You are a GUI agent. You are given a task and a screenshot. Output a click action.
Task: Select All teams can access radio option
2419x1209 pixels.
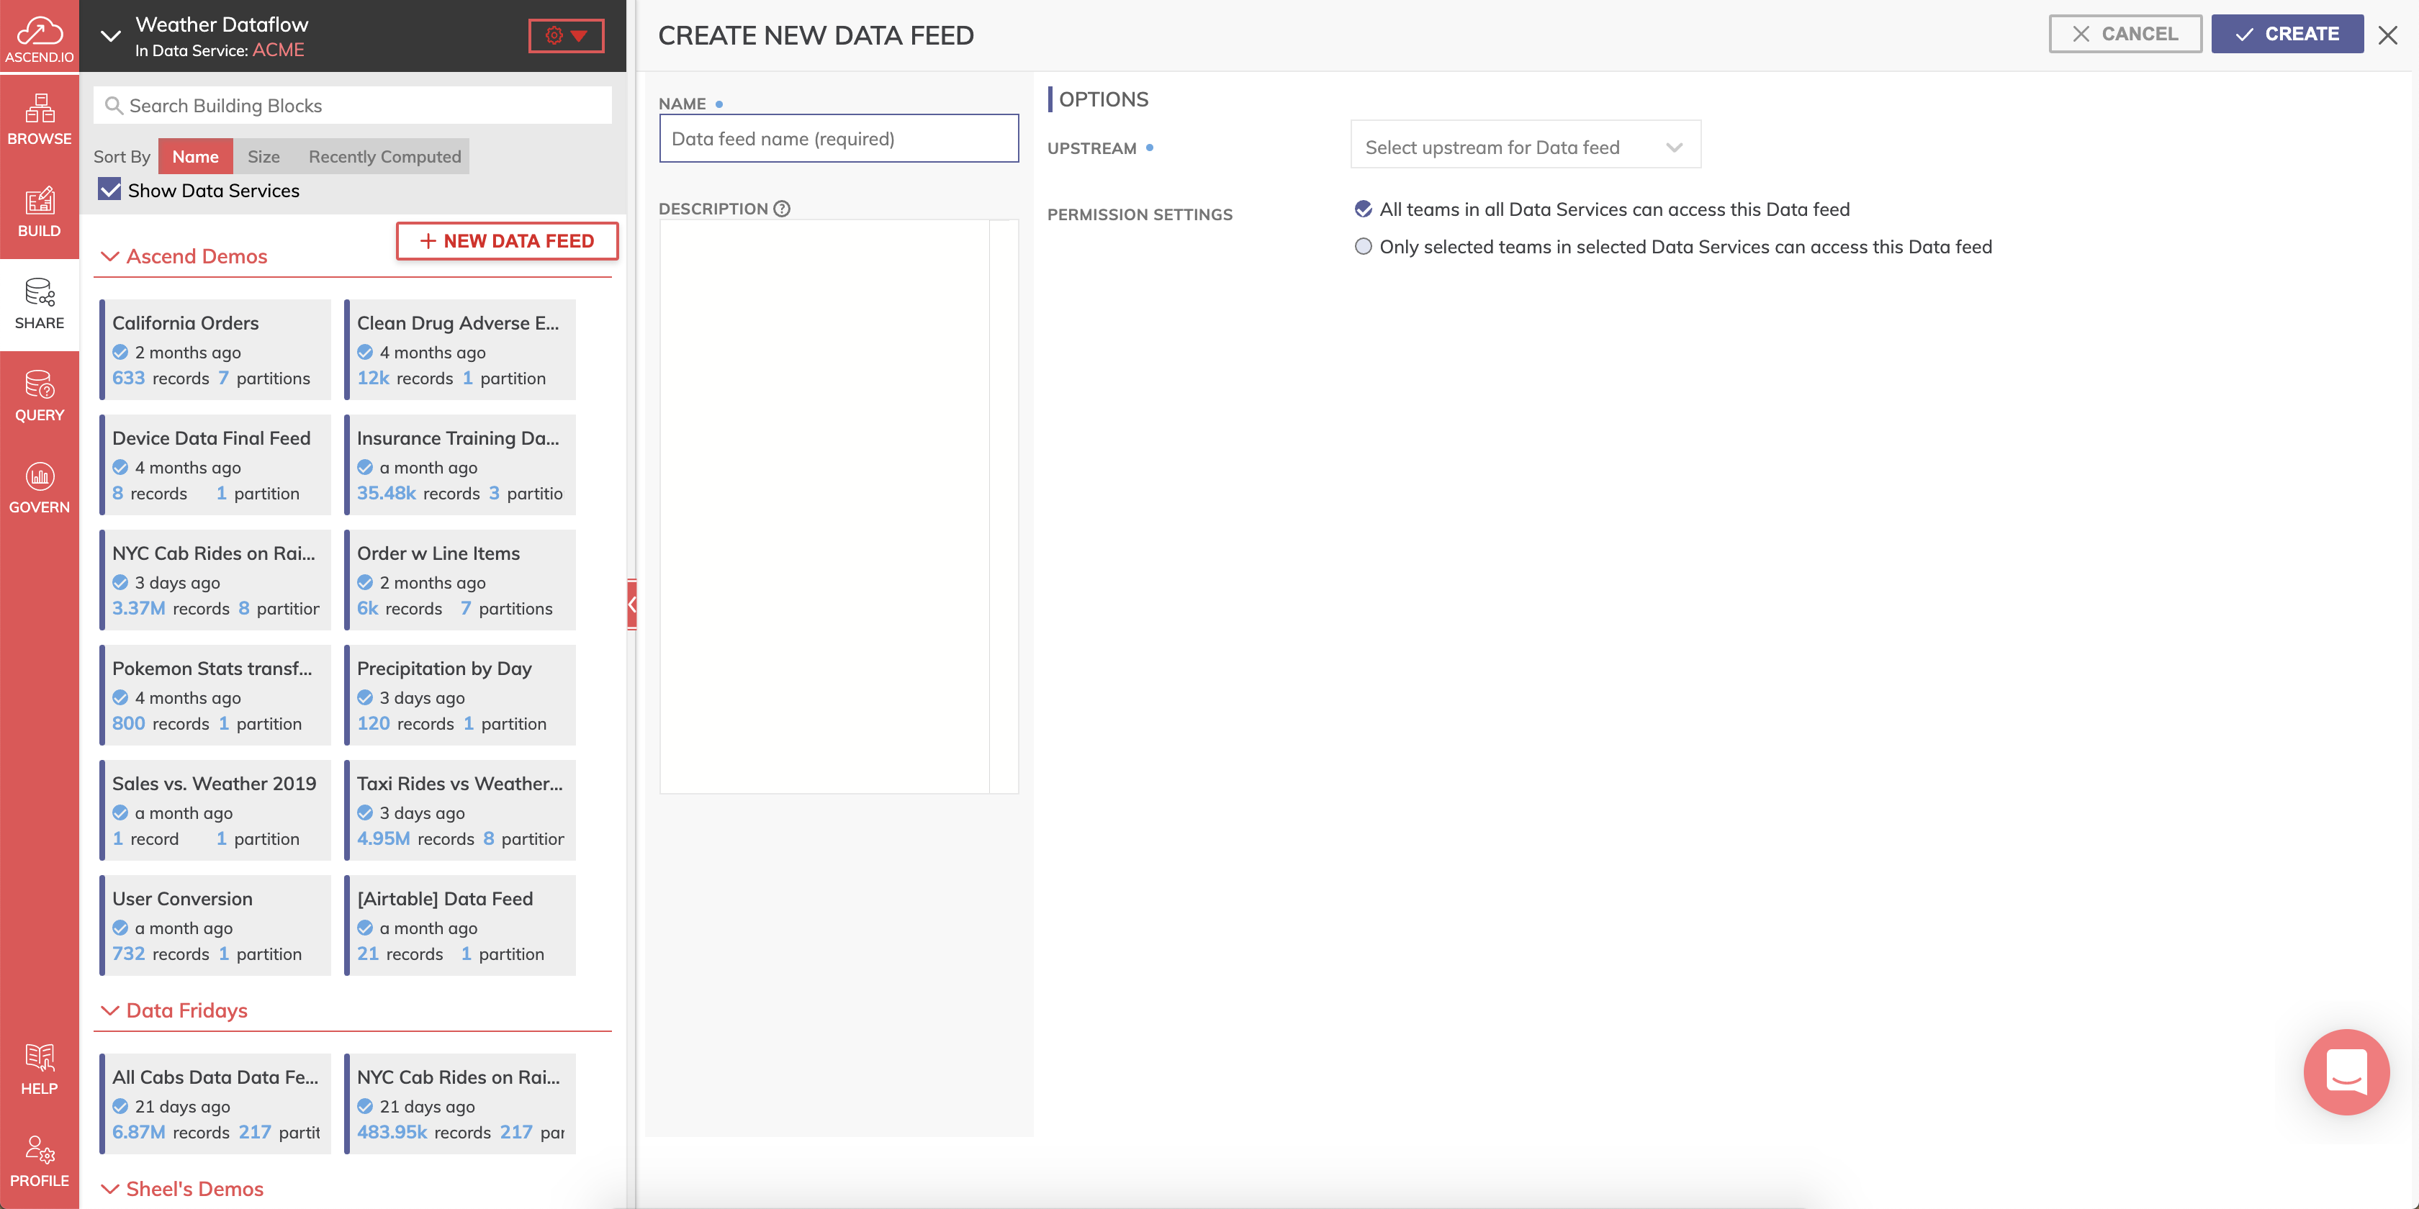point(1363,209)
